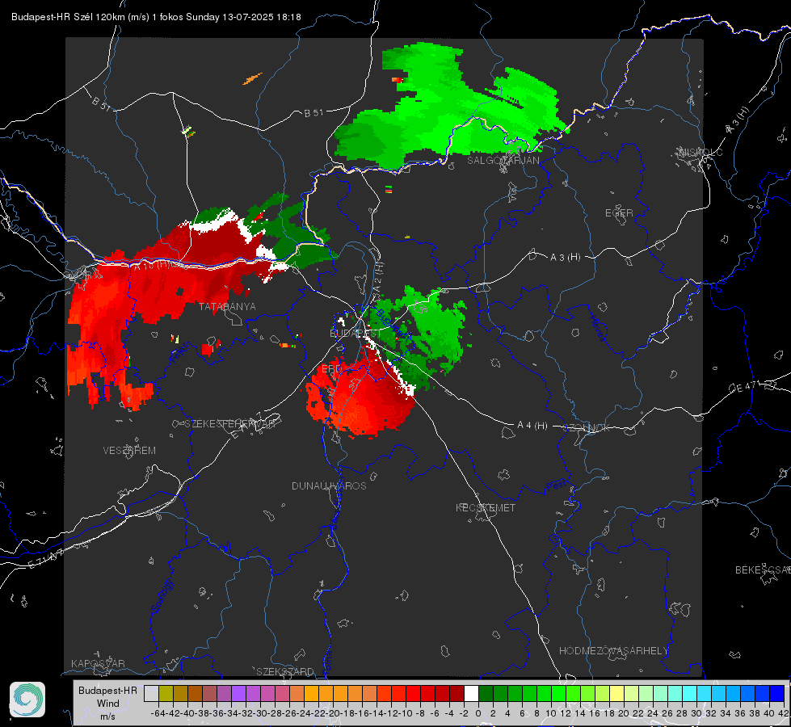This screenshot has width=791, height=727.
Task: Select the SZEKSZARD city label
Action: [285, 671]
